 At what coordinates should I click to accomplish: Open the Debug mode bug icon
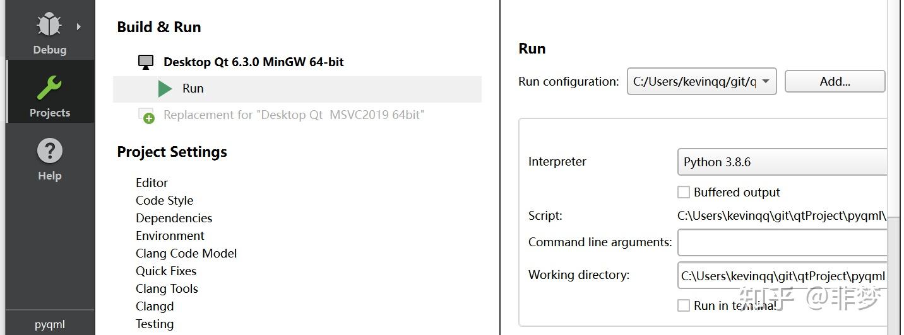coord(49,26)
